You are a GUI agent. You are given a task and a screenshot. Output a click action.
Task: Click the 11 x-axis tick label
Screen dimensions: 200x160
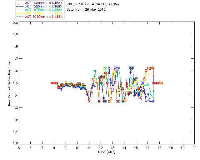click(x=89, y=148)
